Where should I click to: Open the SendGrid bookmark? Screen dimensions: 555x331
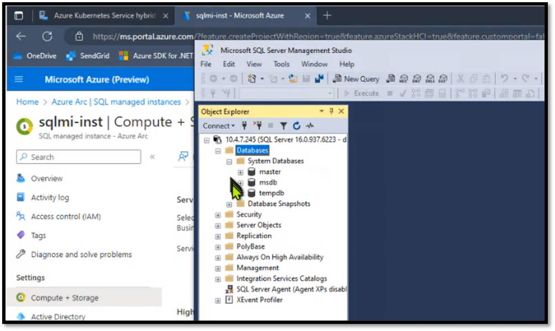[x=88, y=56]
